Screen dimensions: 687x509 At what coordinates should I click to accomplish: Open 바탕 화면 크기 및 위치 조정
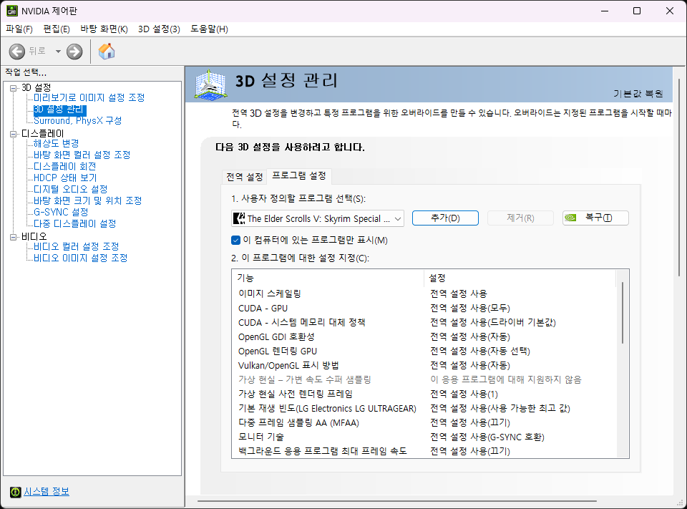point(87,200)
